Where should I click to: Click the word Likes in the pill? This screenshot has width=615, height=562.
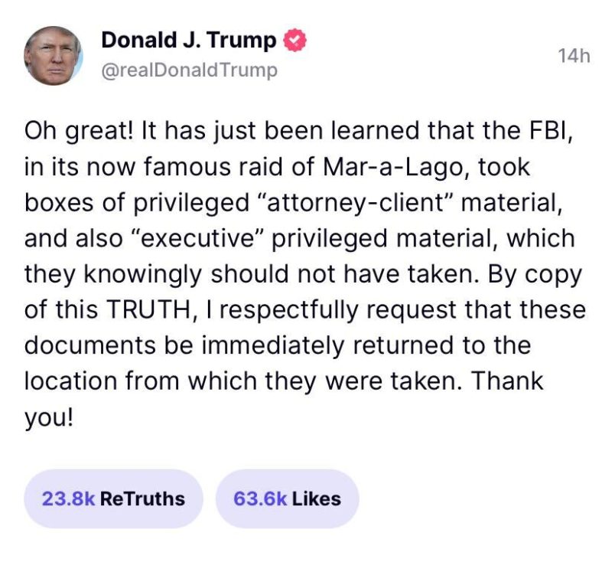pos(317,498)
